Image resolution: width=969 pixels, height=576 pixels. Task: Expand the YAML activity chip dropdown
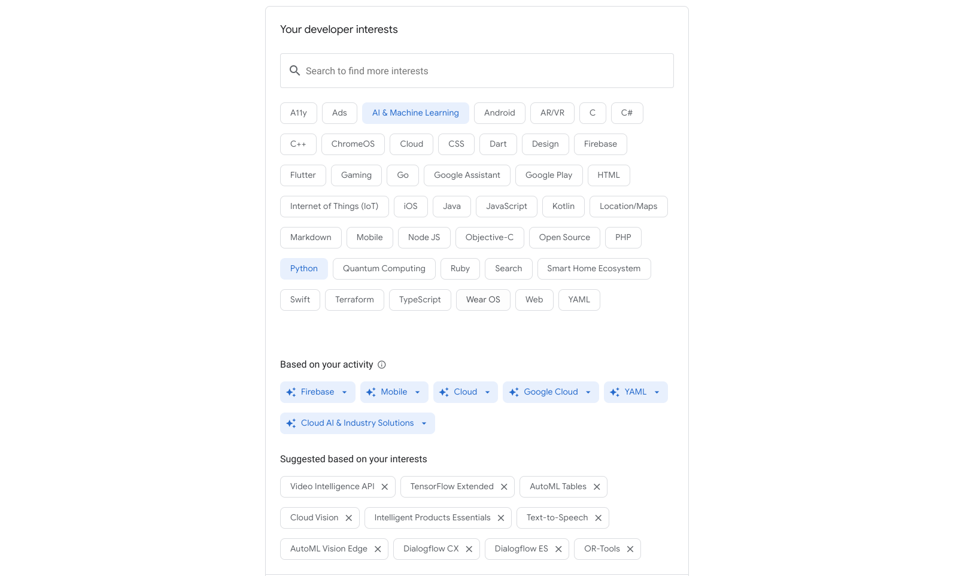(657, 392)
